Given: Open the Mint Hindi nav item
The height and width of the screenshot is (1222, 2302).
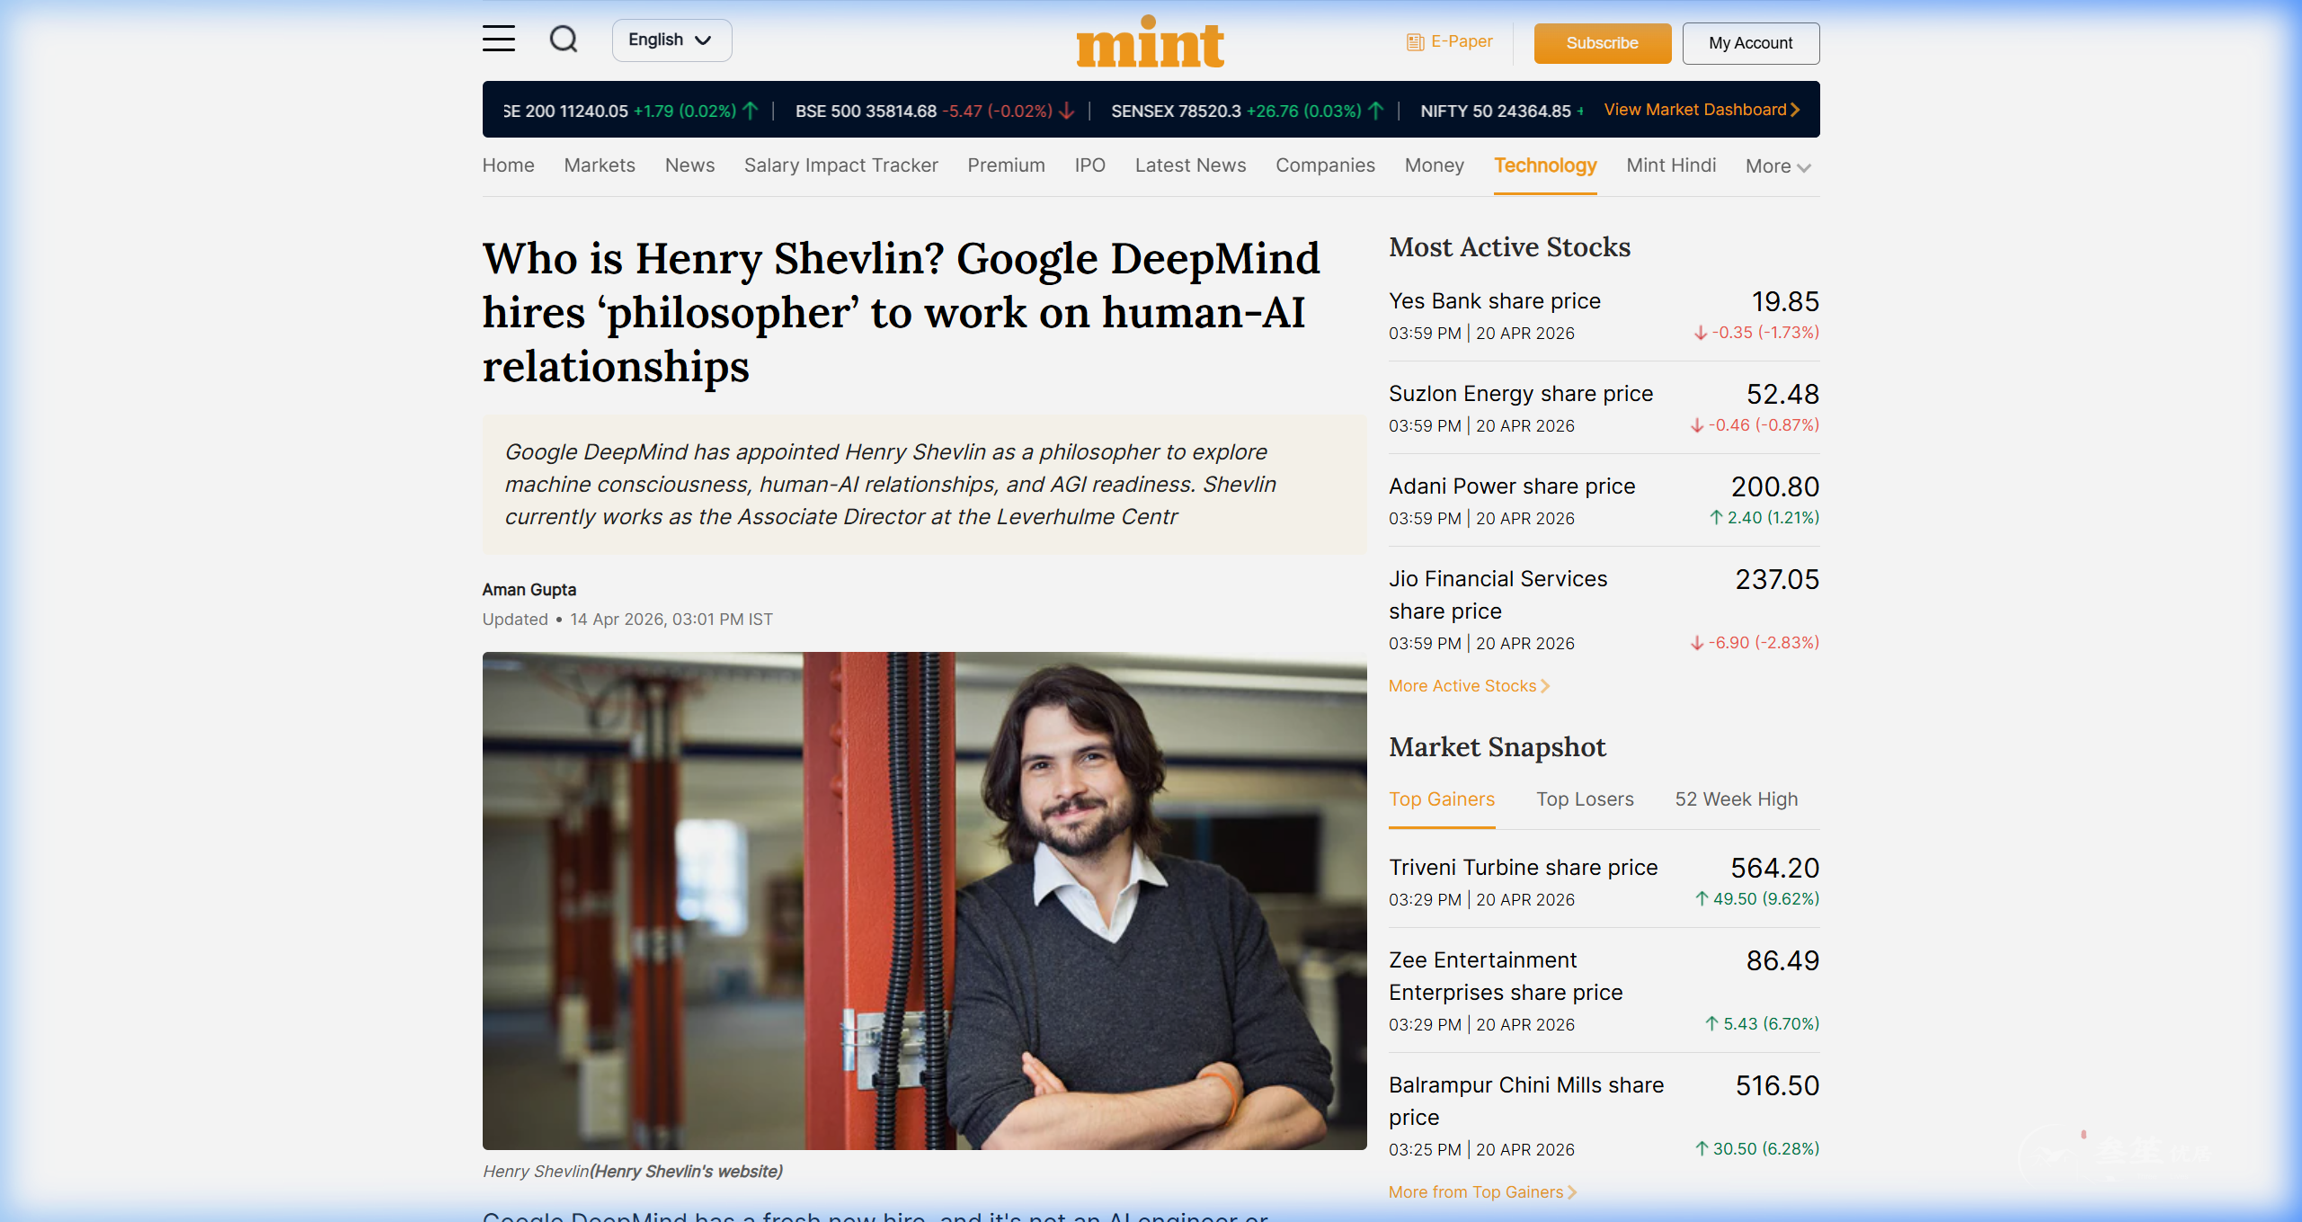Looking at the screenshot, I should pyautogui.click(x=1670, y=165).
